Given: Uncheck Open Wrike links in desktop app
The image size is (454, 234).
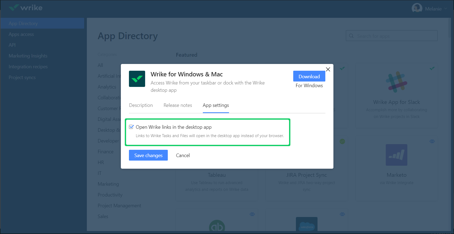Looking at the screenshot, I should click(131, 127).
